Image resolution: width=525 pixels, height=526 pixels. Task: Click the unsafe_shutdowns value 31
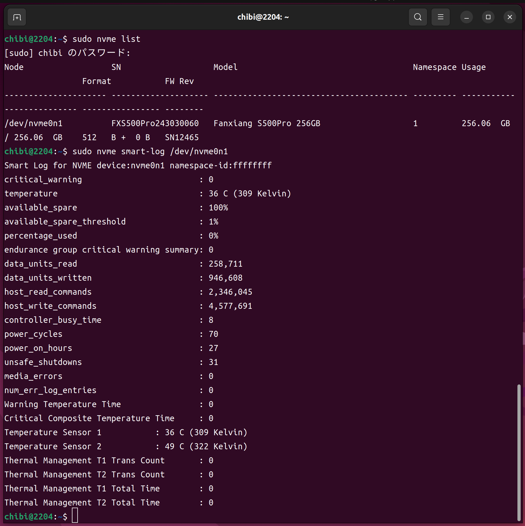click(213, 362)
